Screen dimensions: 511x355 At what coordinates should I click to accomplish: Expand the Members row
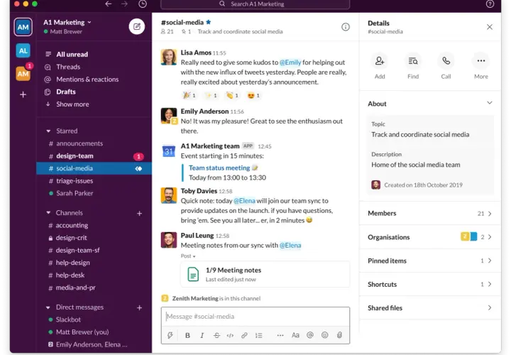(x=430, y=213)
